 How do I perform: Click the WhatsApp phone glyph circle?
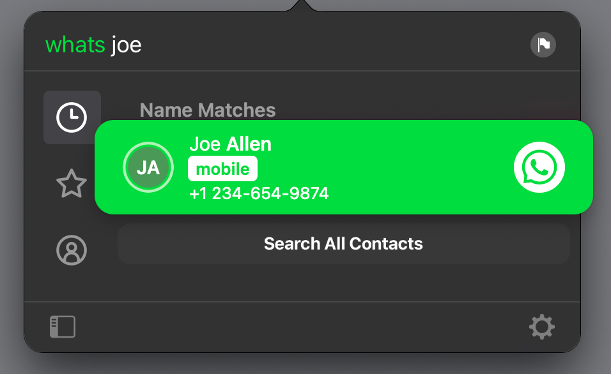(x=539, y=167)
